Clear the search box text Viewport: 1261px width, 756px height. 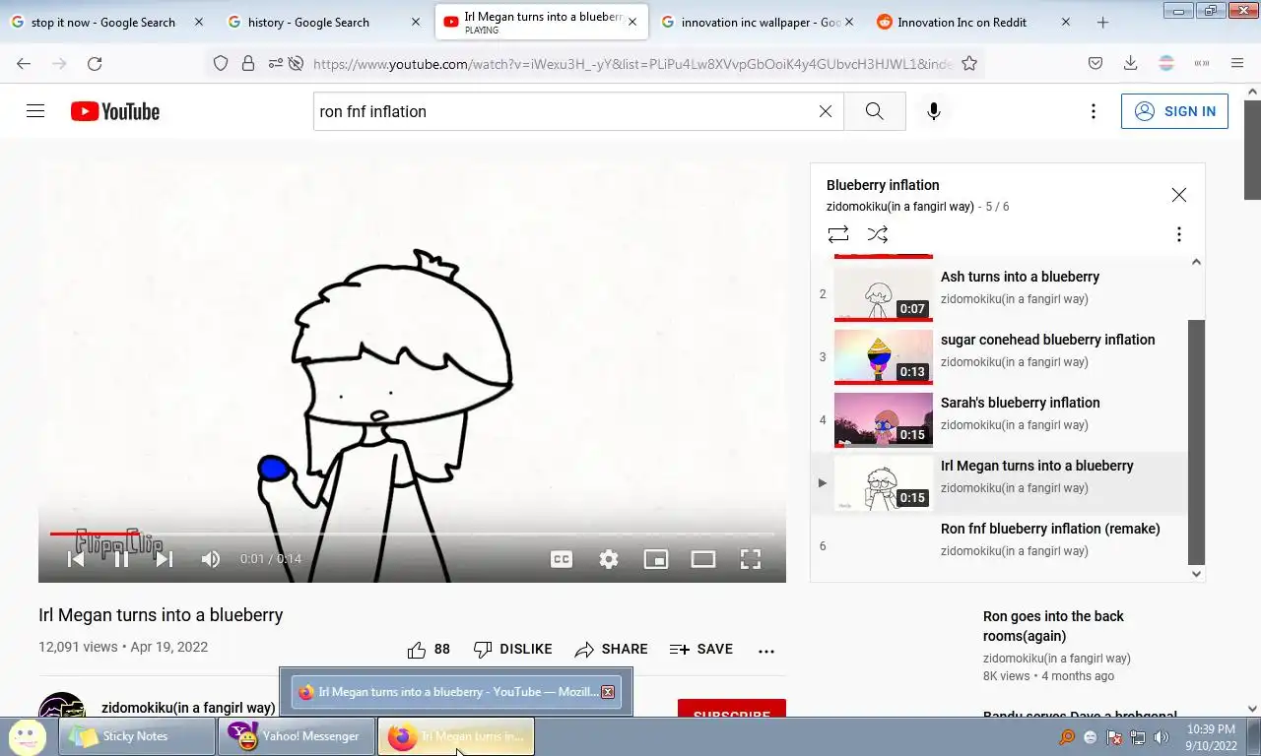826,111
